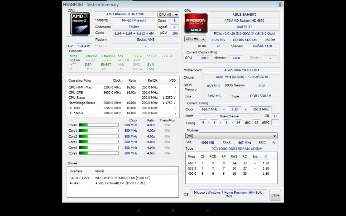
Task: Click the BARTS XT field
Action: tap(244, 27)
